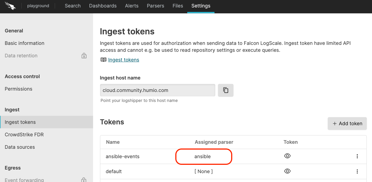Reveal the ansible-events token value
372x182 pixels.
click(287, 156)
